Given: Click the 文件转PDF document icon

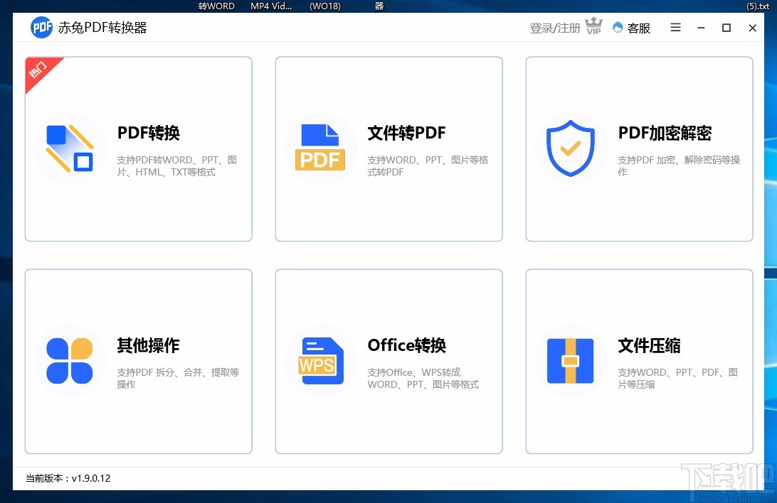Looking at the screenshot, I should [x=320, y=147].
